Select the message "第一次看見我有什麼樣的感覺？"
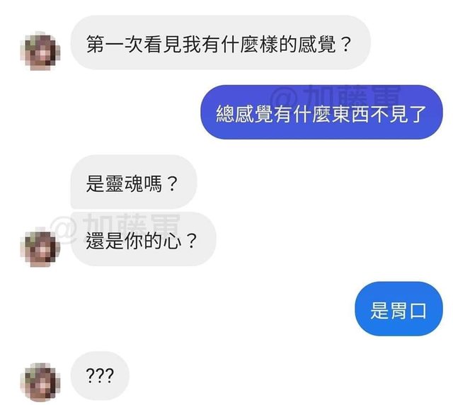The width and height of the screenshot is (453, 405). [220, 42]
